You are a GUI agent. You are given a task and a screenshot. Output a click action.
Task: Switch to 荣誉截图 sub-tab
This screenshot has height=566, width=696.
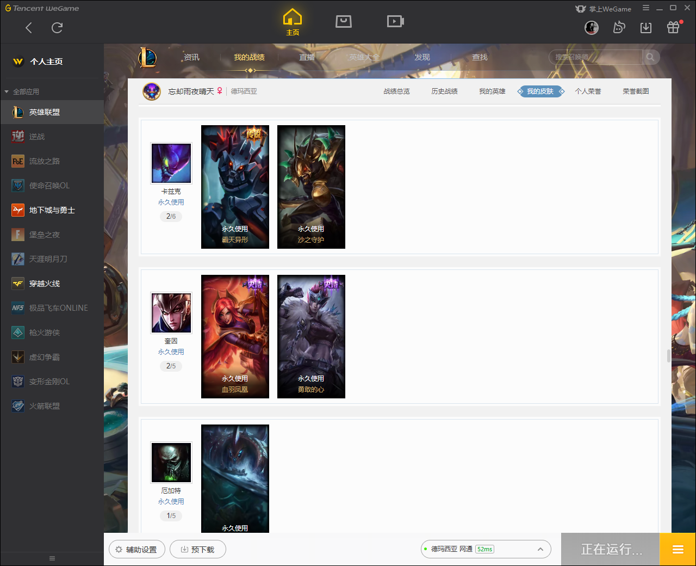point(636,91)
